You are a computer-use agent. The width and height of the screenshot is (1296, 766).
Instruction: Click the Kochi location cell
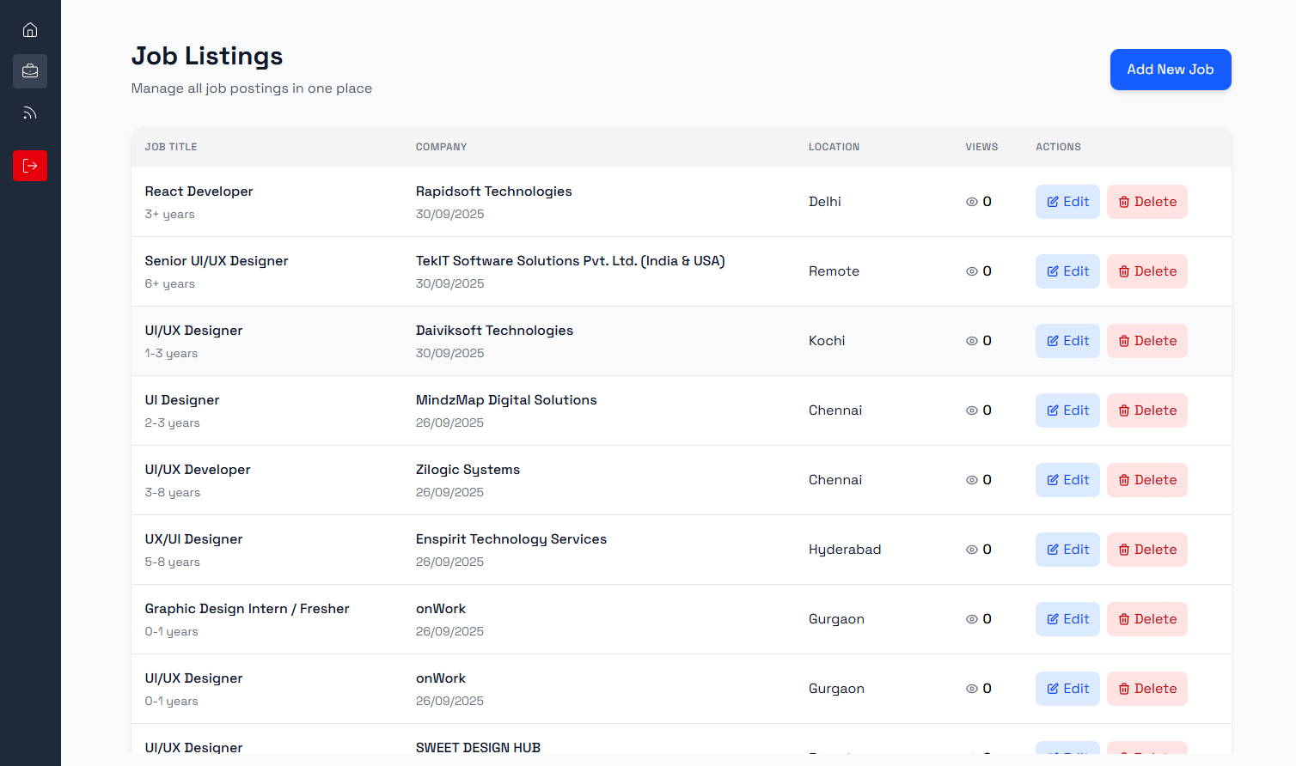pos(827,341)
